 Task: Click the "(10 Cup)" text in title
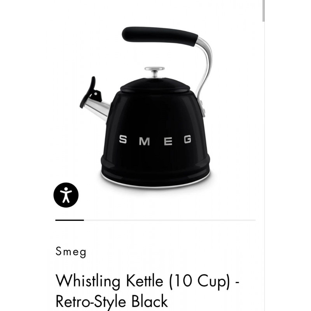pyautogui.click(x=200, y=281)
